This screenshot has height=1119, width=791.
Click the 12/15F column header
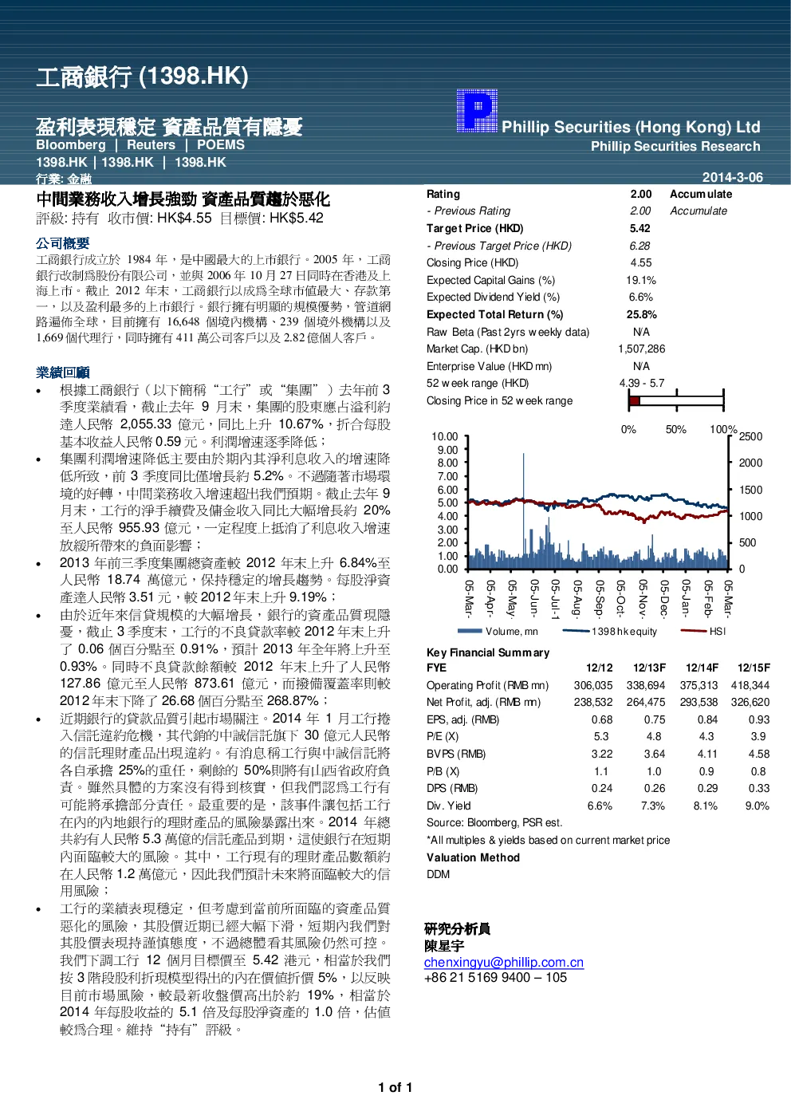[x=754, y=668]
